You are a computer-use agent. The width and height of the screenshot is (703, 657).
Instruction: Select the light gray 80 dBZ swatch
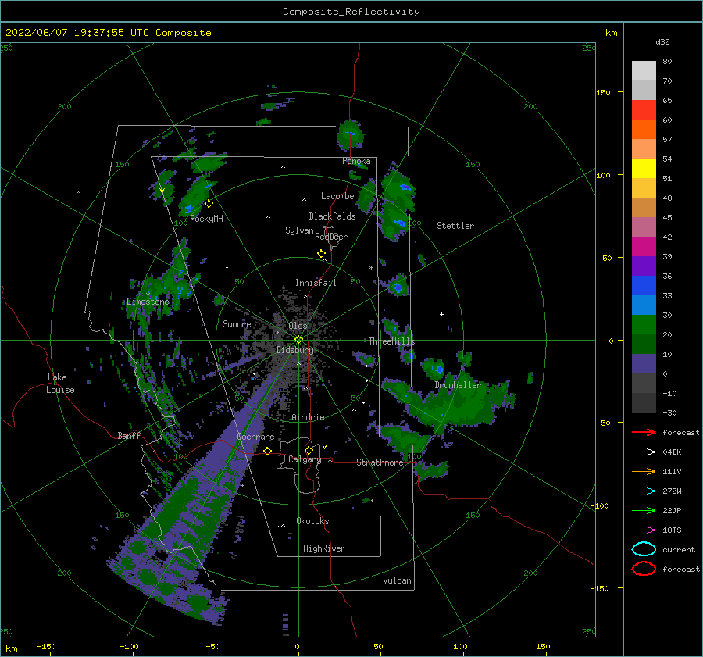pyautogui.click(x=644, y=70)
